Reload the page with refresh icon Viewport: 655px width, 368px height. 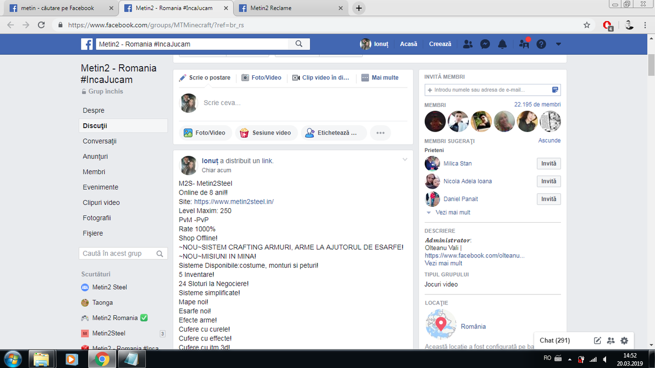click(x=41, y=25)
